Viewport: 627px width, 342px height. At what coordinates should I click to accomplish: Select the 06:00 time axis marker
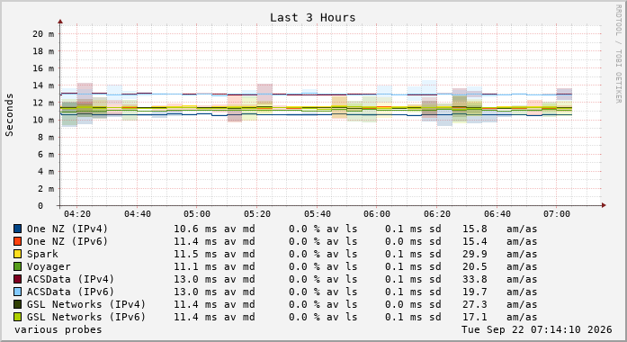pos(377,214)
